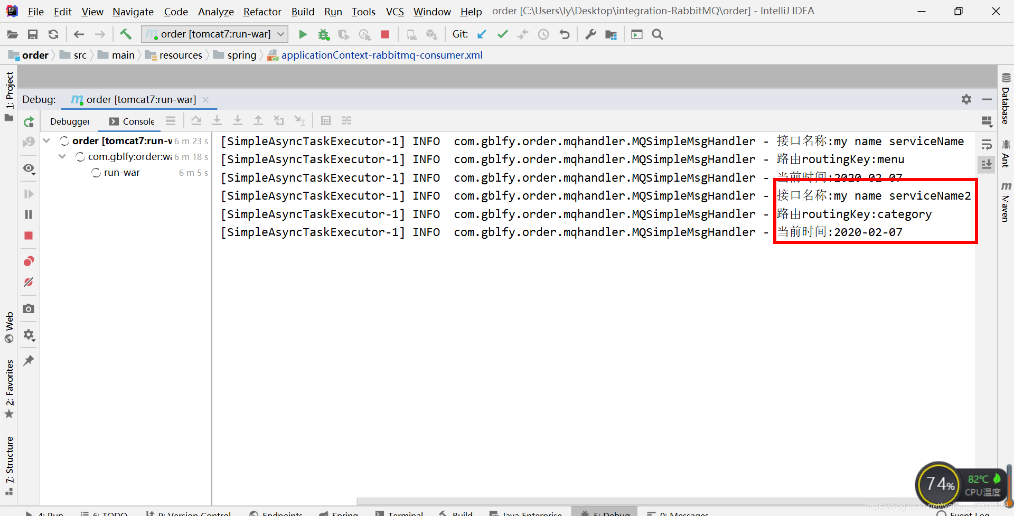Image resolution: width=1014 pixels, height=516 pixels.
Task: Toggle soft-wrap in console gutter
Action: pyautogui.click(x=986, y=144)
